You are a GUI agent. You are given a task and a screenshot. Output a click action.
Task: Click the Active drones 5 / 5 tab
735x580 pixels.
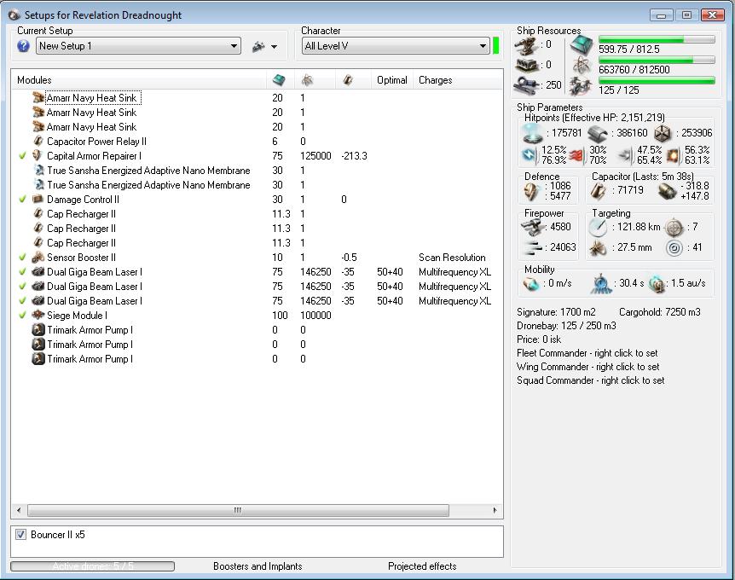tap(92, 566)
